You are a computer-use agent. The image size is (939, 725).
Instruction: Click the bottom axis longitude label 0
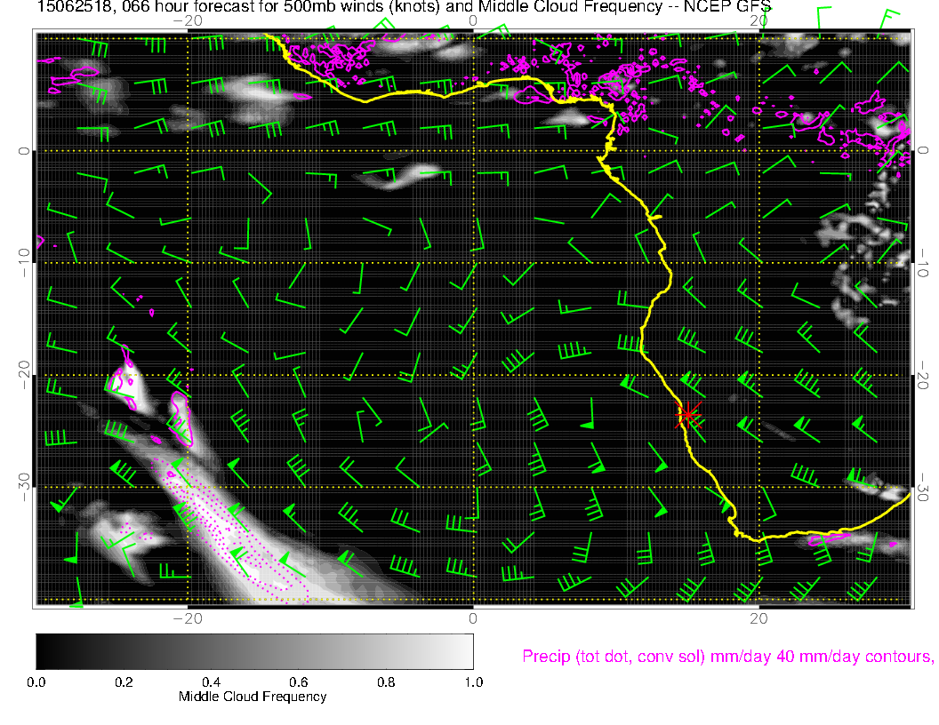pyautogui.click(x=472, y=617)
